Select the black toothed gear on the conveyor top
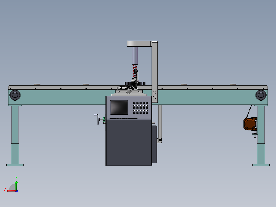 click(x=135, y=84)
